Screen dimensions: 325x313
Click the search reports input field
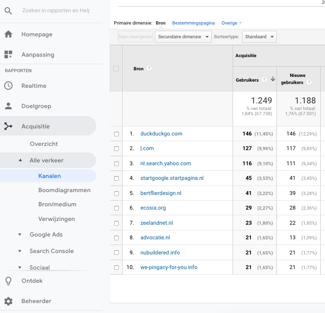pyautogui.click(x=56, y=10)
